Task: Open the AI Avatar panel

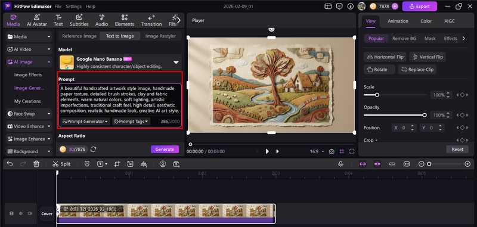Action: 37,20
